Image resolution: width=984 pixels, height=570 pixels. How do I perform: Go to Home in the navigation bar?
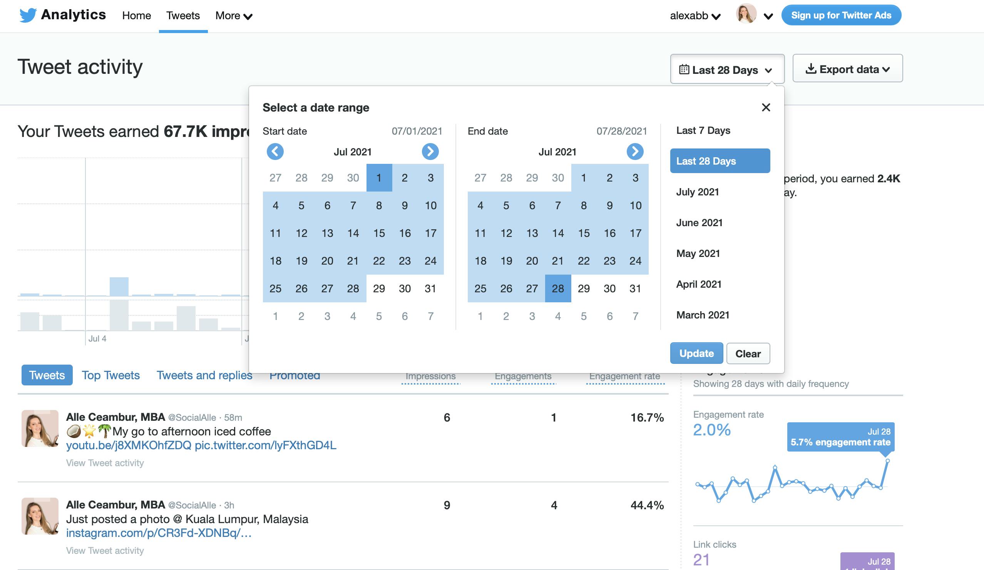point(136,16)
